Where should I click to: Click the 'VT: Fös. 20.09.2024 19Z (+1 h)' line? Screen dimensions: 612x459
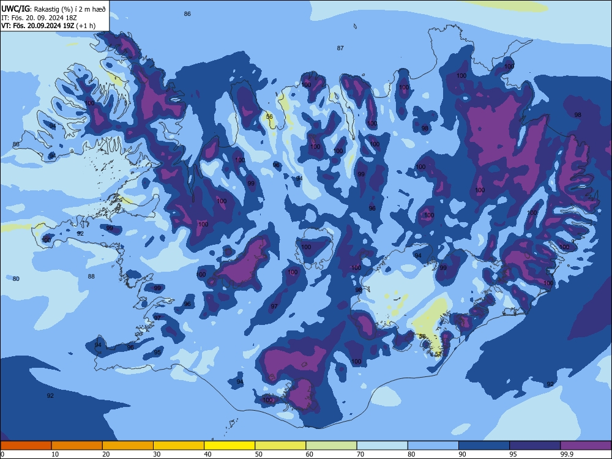(x=48, y=26)
